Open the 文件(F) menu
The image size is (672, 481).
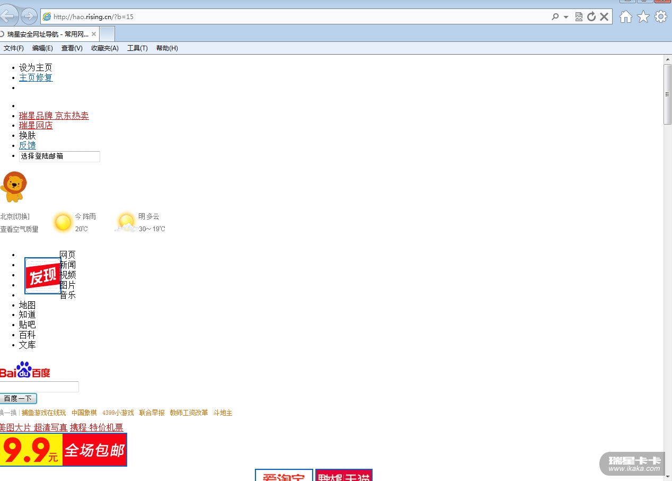coord(14,48)
